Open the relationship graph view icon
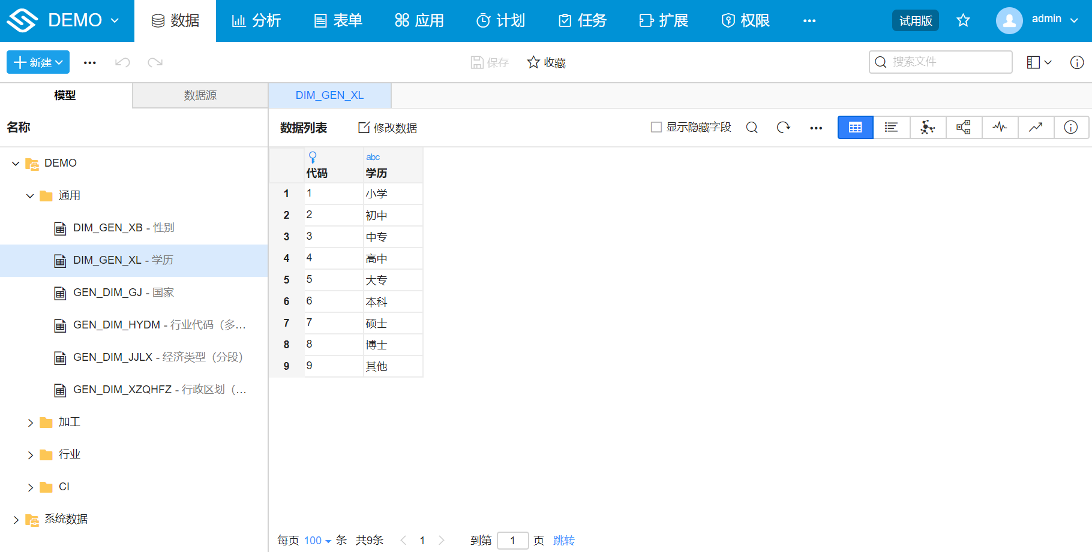This screenshot has width=1092, height=552. (927, 127)
